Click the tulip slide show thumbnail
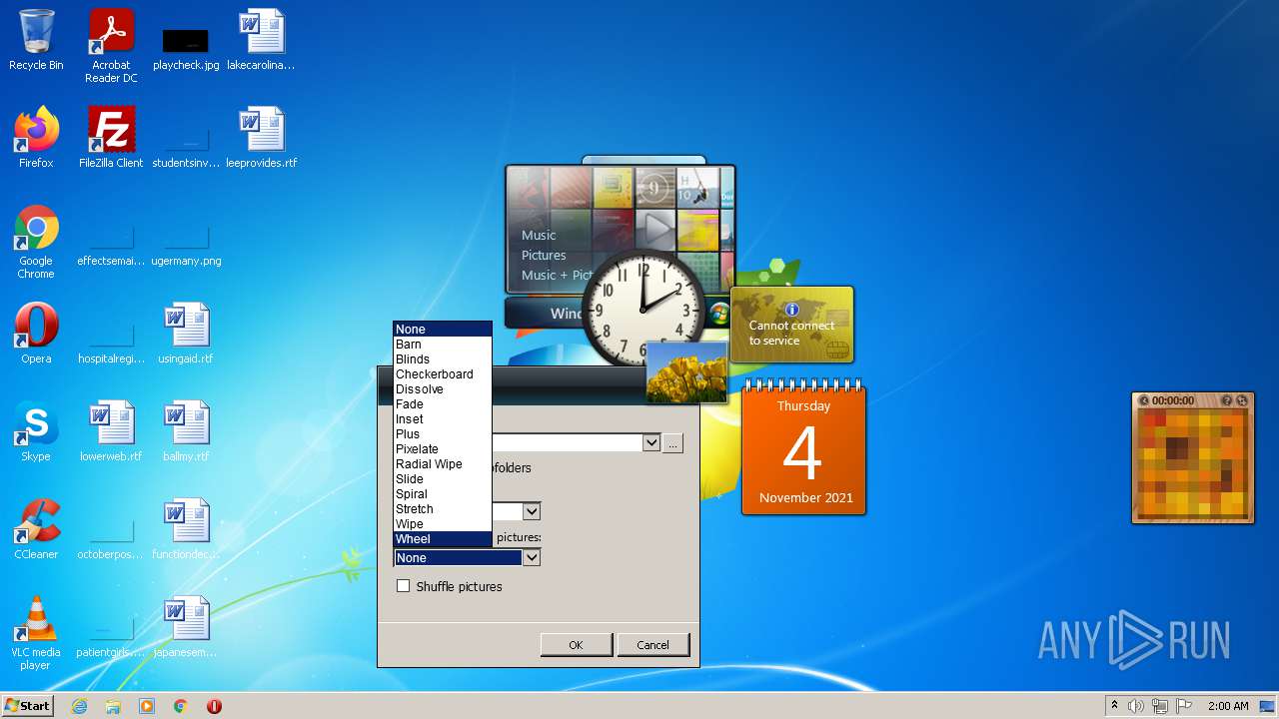Image resolution: width=1279 pixels, height=719 pixels. (686, 373)
